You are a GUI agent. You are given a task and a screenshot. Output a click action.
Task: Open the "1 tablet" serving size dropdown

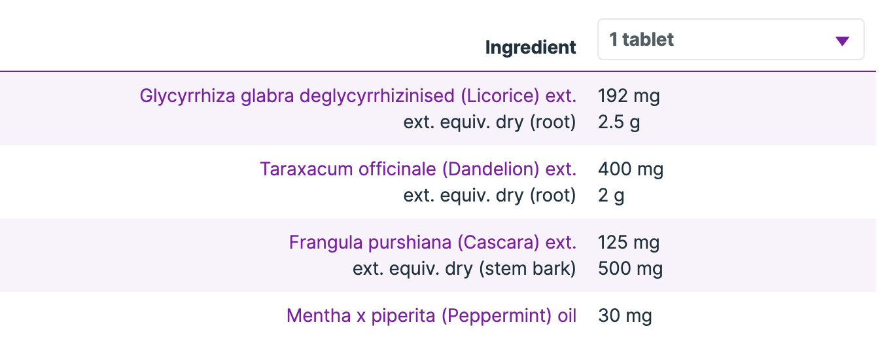coord(730,40)
